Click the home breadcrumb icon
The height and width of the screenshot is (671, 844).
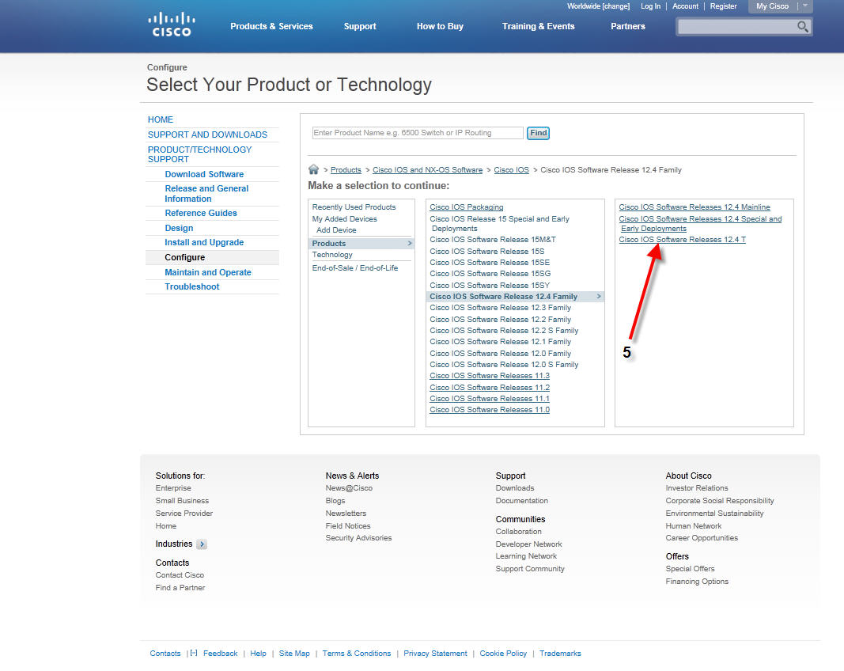(314, 169)
